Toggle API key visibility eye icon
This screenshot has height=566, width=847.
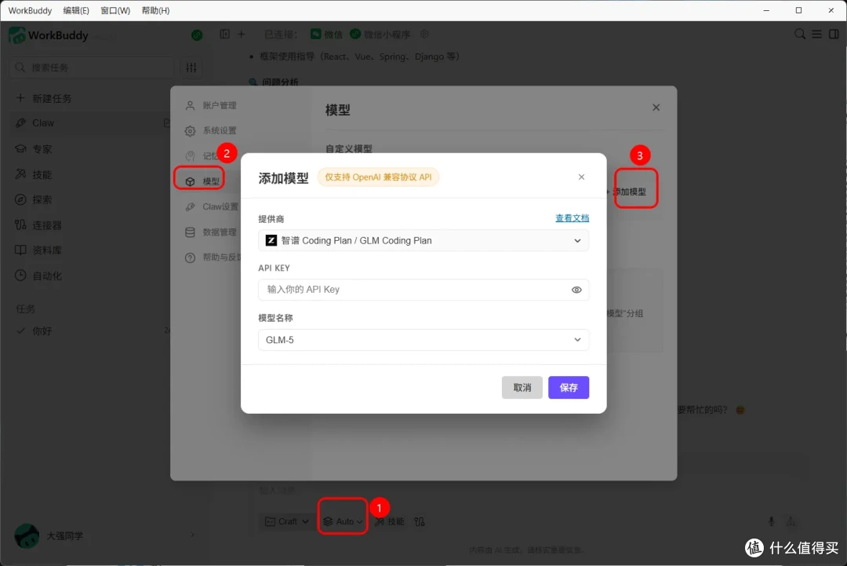click(x=576, y=290)
